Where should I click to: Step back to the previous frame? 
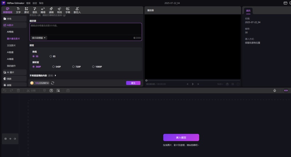coord(187,84)
